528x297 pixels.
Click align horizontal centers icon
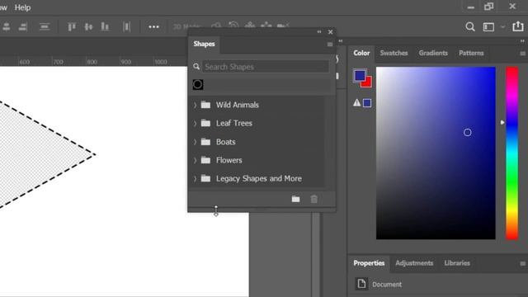point(6,26)
